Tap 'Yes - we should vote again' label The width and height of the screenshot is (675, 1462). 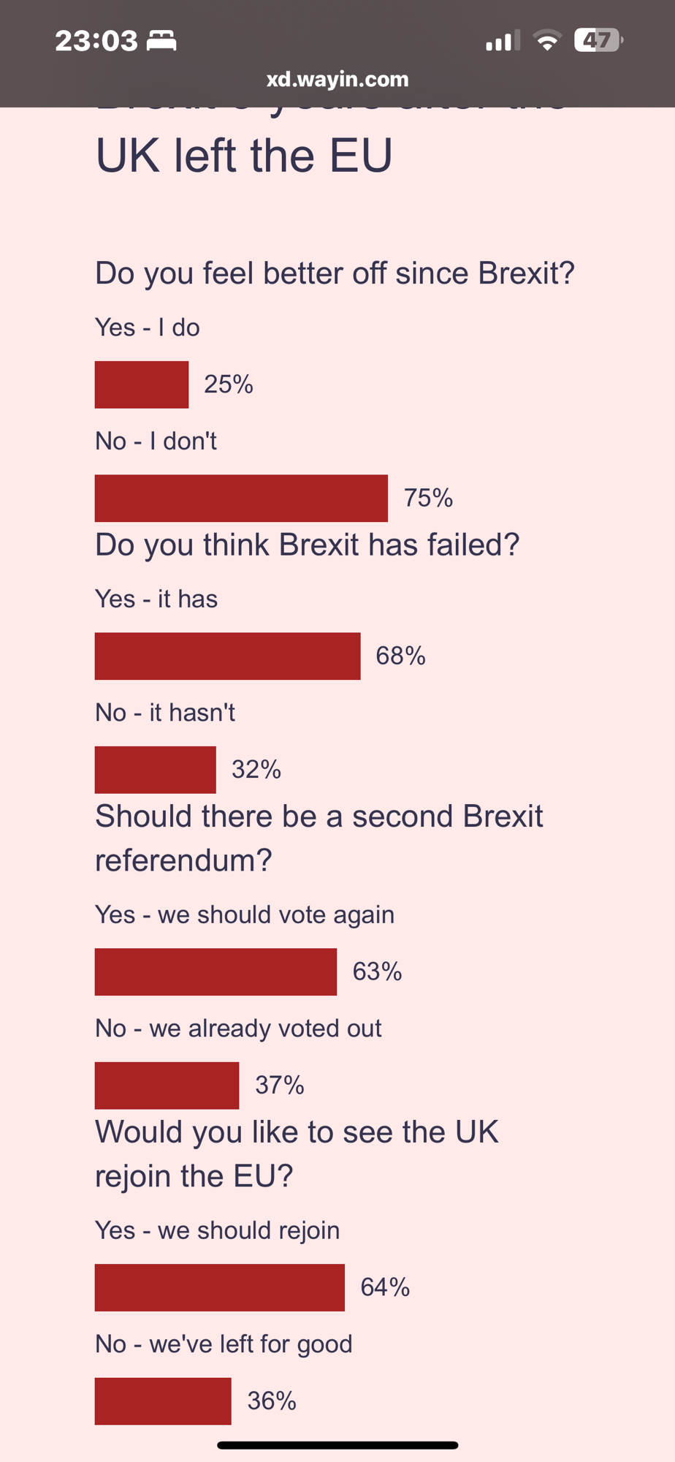245,914
